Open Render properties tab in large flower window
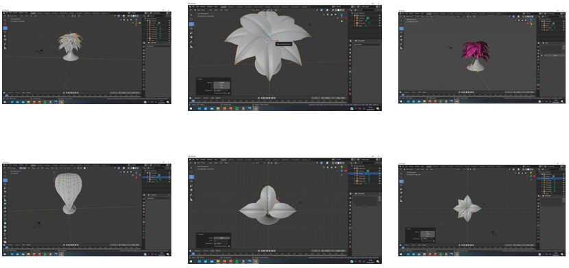Viewport: 569px width, 268px height. click(x=350, y=49)
